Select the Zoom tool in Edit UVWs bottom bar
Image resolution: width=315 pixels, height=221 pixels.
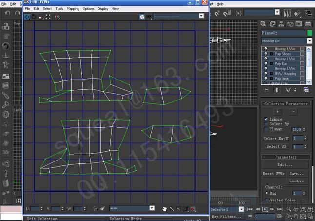point(172,209)
